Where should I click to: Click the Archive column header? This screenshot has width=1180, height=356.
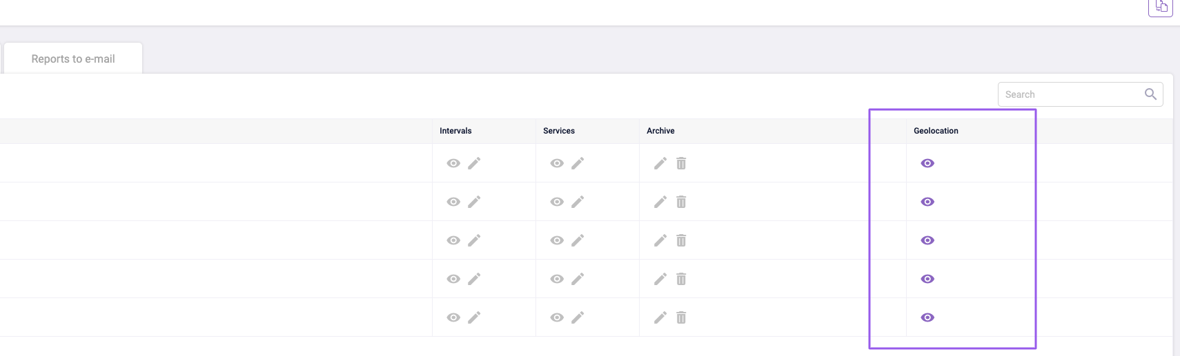[660, 131]
